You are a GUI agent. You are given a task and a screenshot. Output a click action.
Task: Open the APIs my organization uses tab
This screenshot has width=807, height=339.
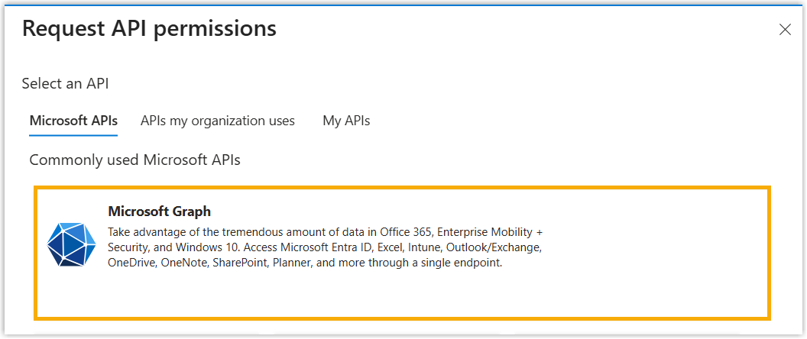218,121
